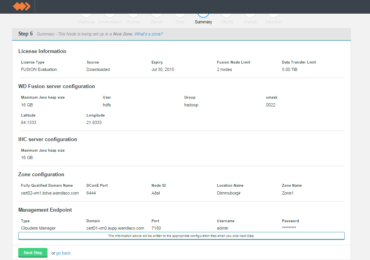The width and height of the screenshot is (370, 260).
Task: Go to the License wizard step
Action: (133, 22)
